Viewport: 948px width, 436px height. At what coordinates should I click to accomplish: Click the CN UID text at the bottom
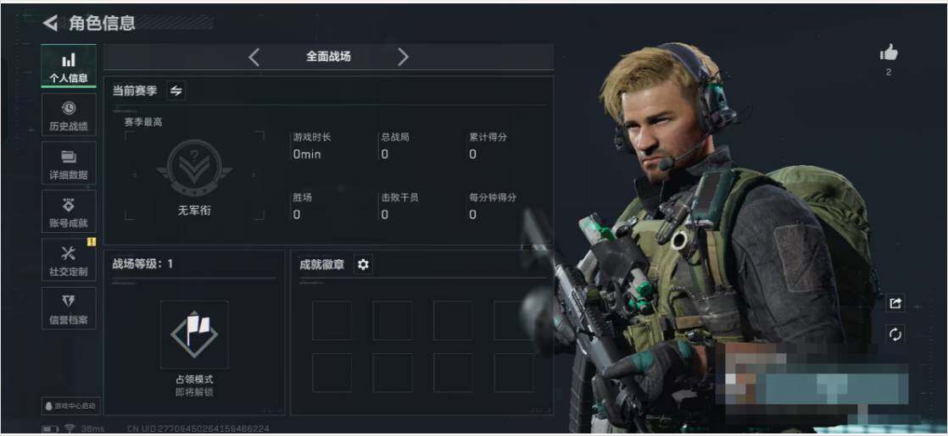click(198, 428)
